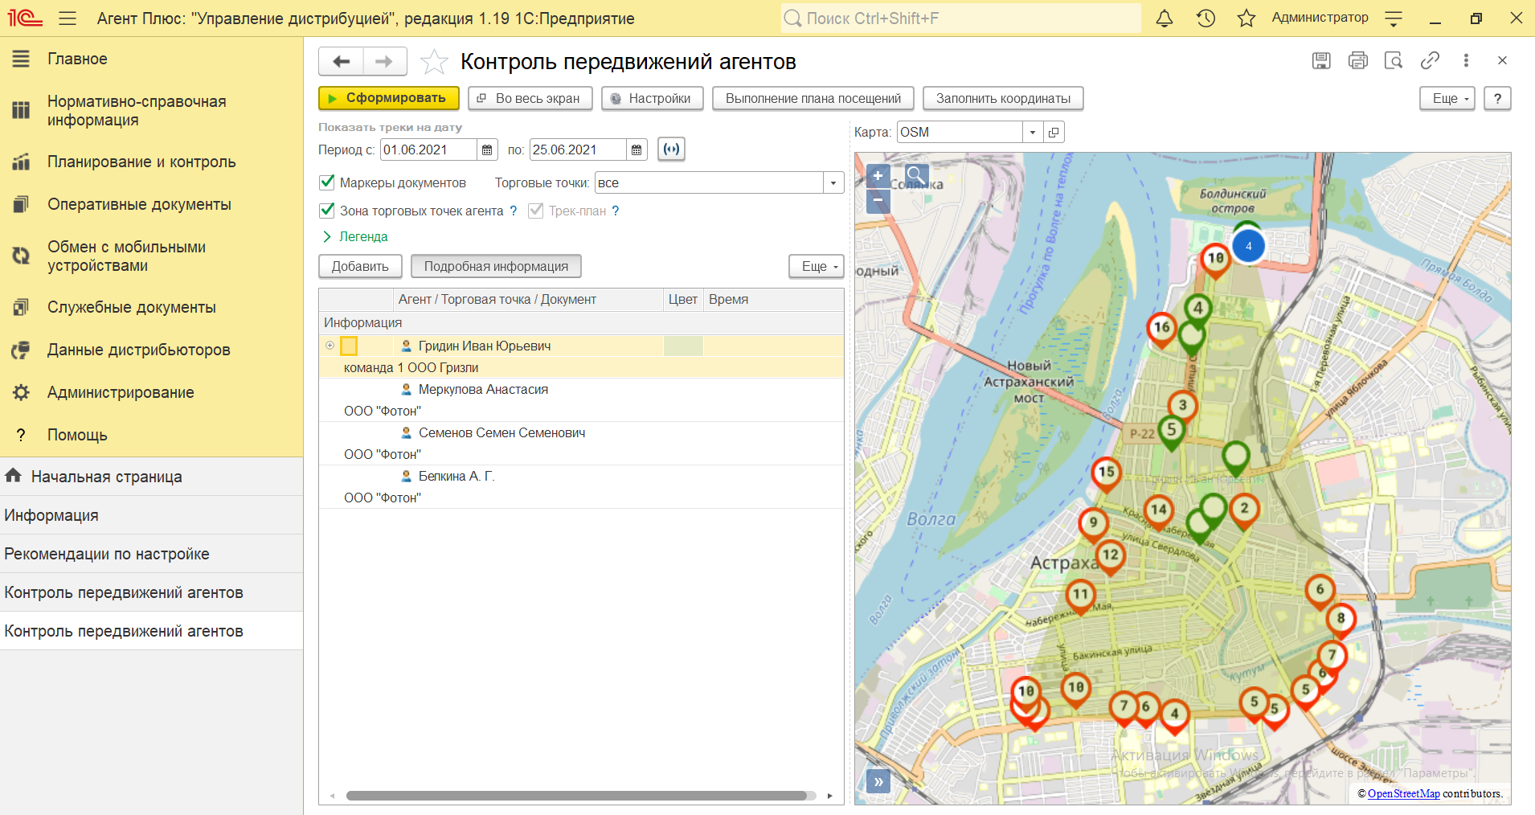Toggle Маркеры документов checkbox
This screenshot has width=1535, height=815.
pyautogui.click(x=327, y=182)
